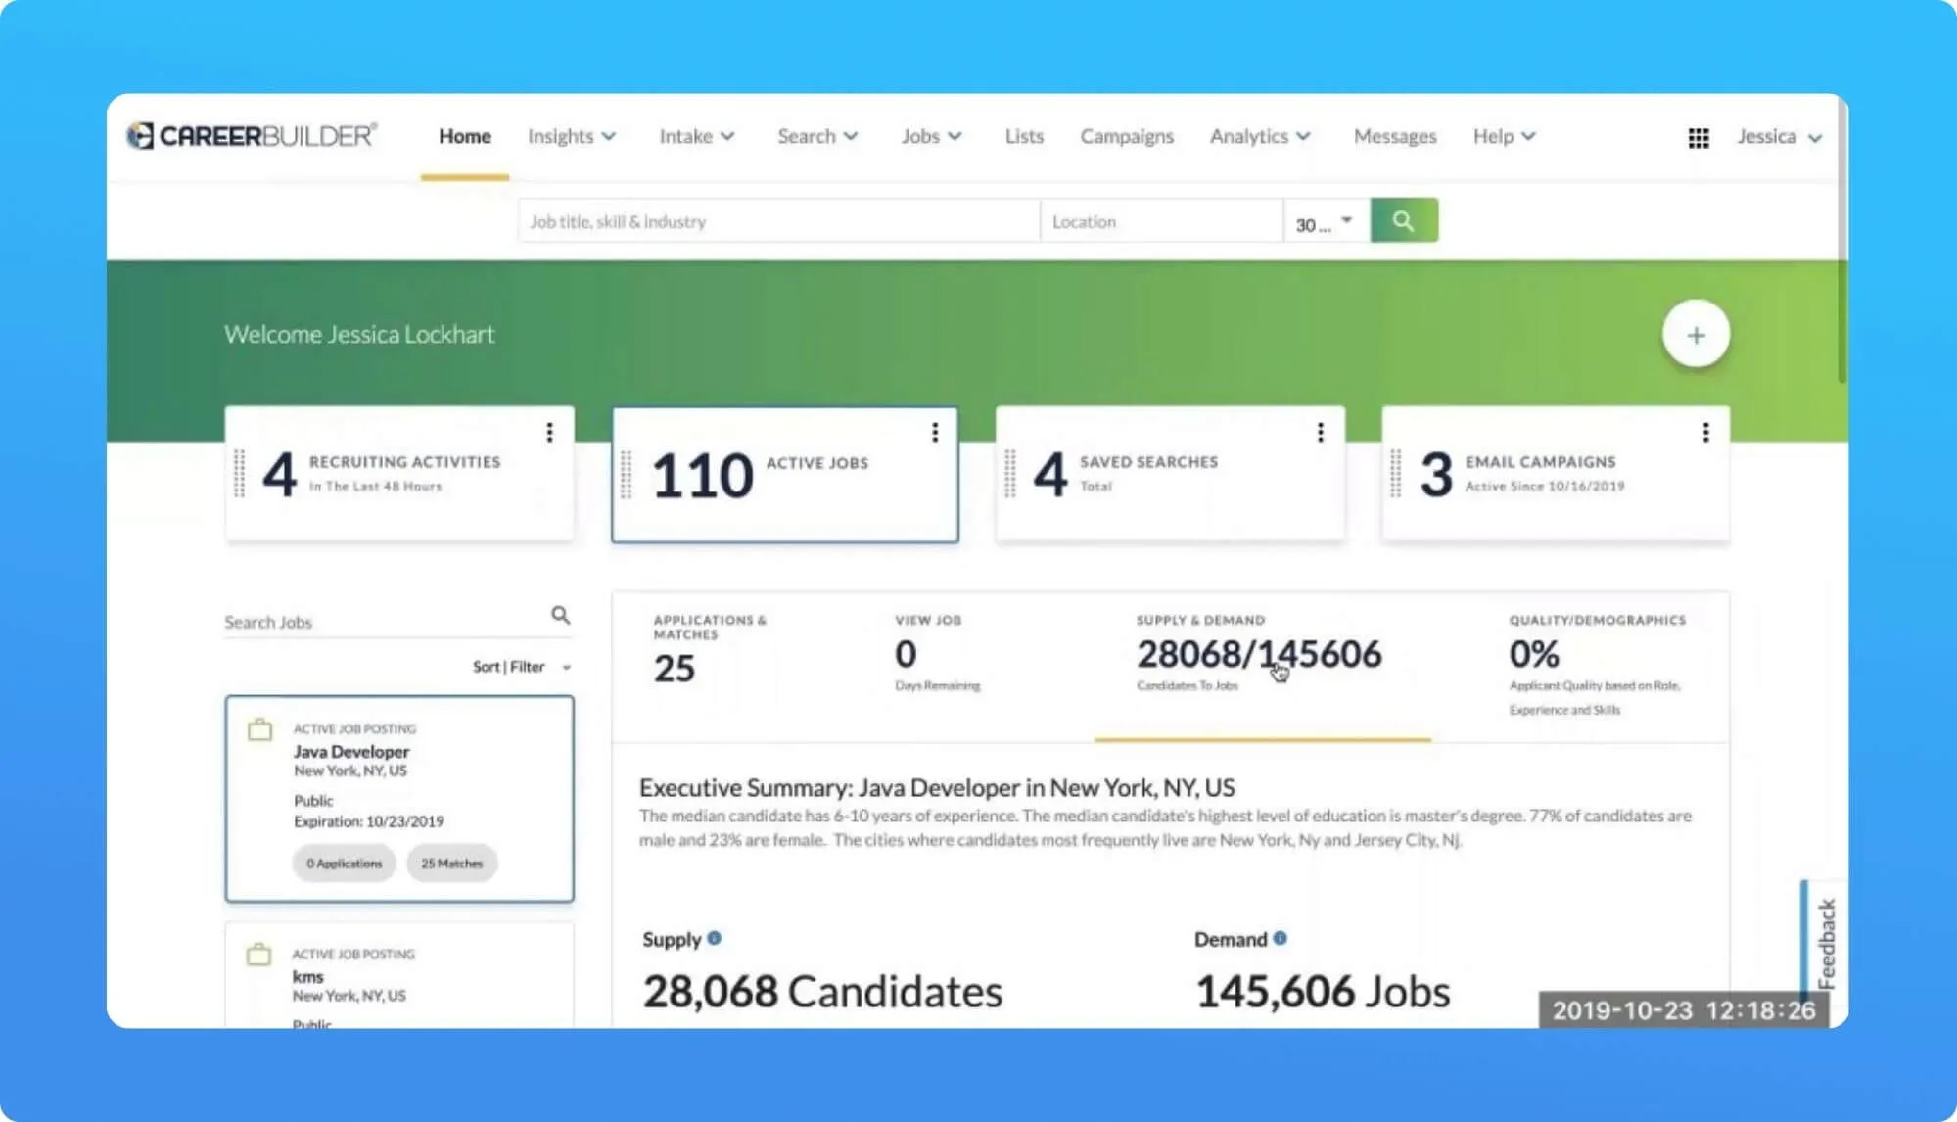1957x1122 pixels.
Task: Click 'Executive Summary: Java Developer' heading
Action: click(937, 787)
